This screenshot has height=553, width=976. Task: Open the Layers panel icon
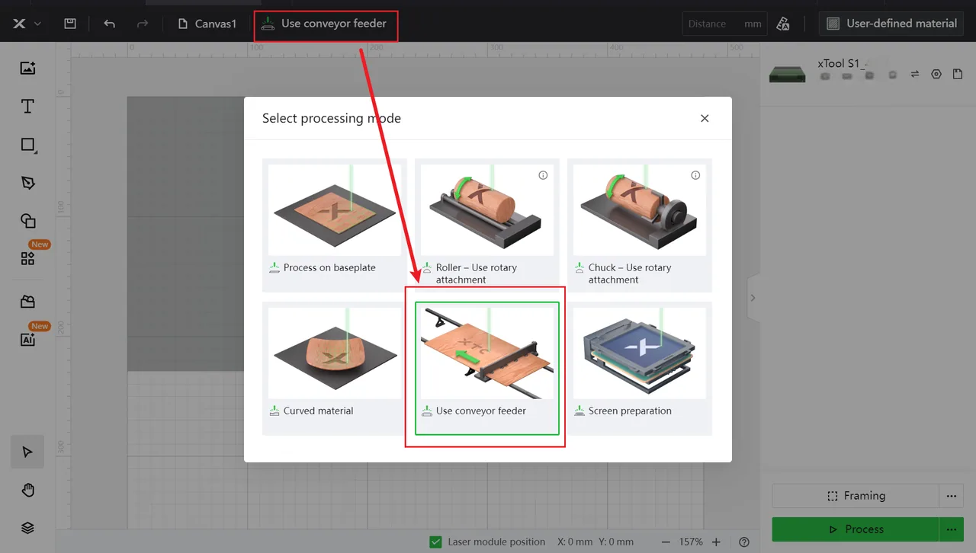click(x=27, y=528)
